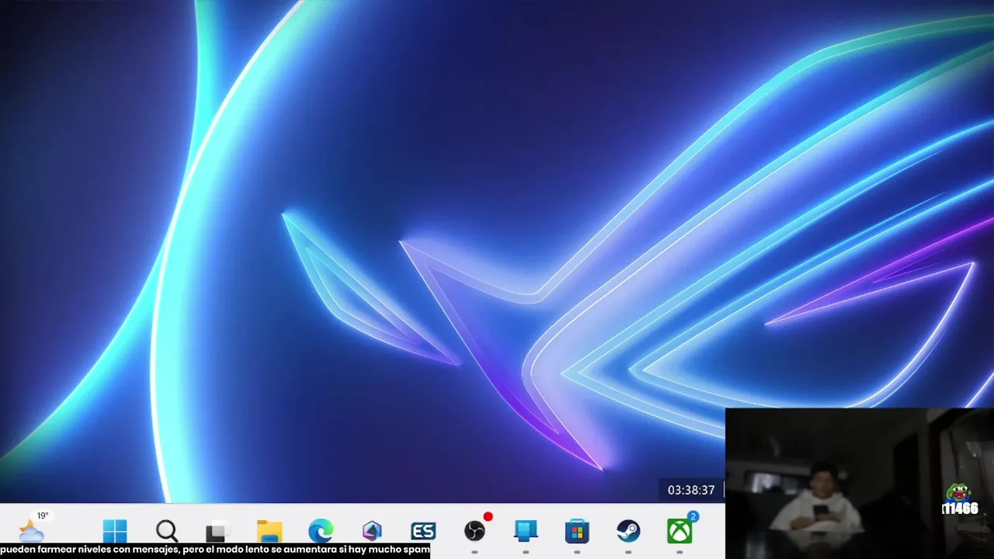Open the blue monitor app icon

tap(526, 531)
